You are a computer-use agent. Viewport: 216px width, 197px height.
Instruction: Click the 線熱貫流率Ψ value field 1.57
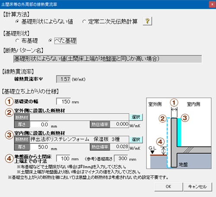coord(64,79)
